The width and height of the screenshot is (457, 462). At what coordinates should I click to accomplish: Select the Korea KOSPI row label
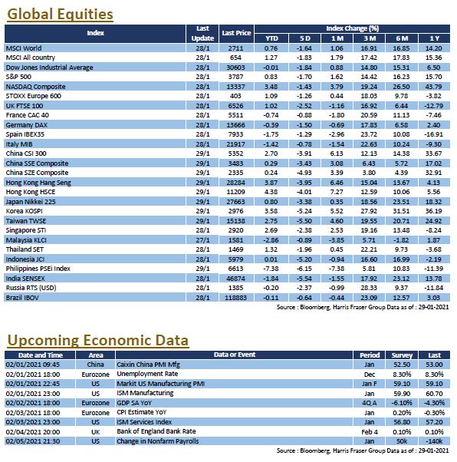(x=24, y=211)
